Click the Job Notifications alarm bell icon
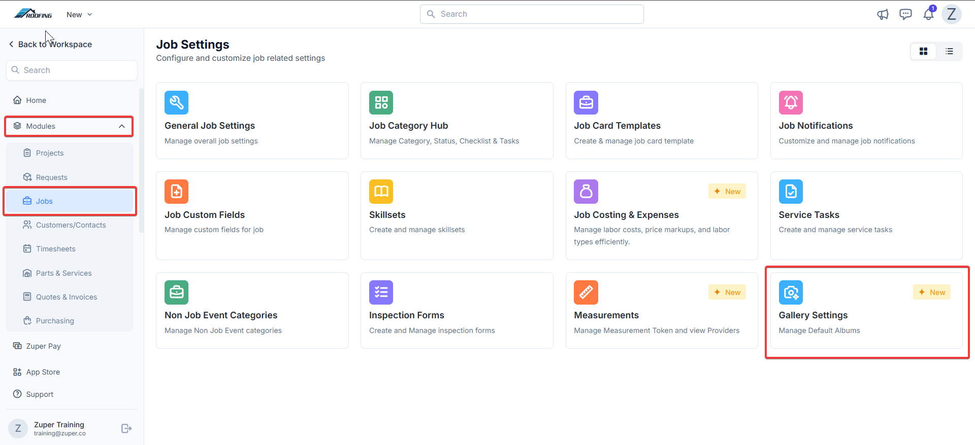975x445 pixels. (791, 103)
